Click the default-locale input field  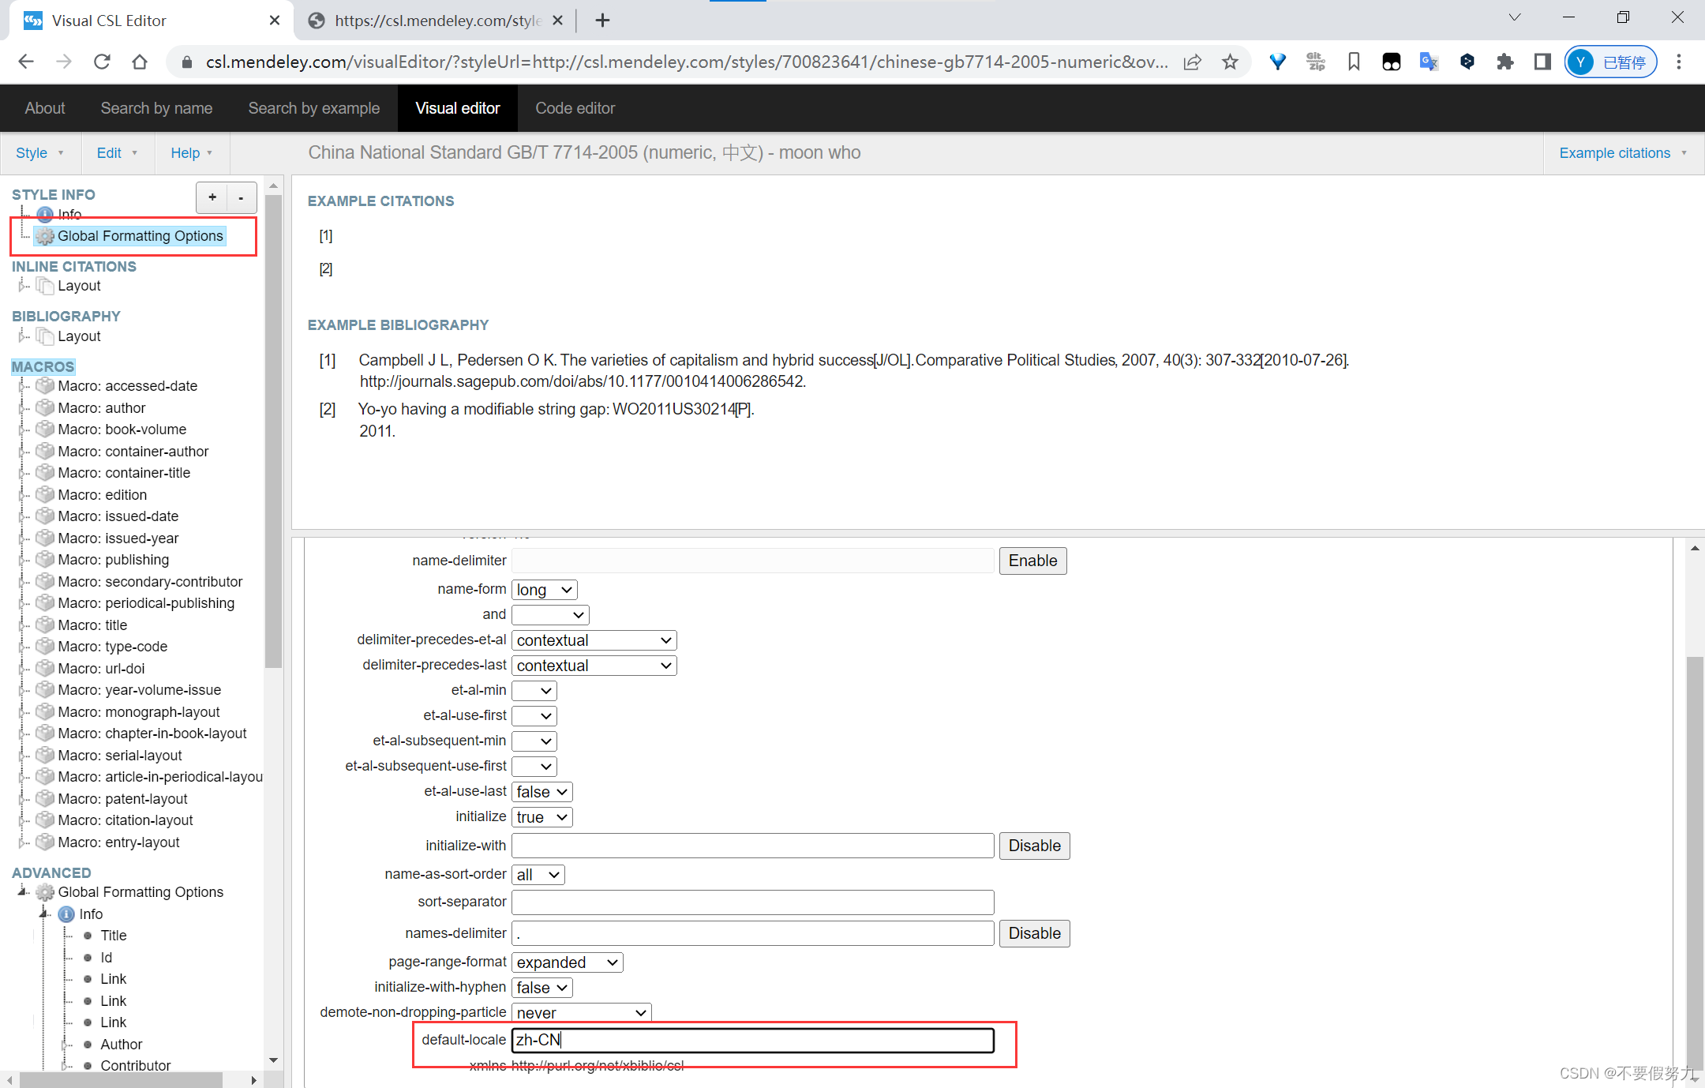pyautogui.click(x=752, y=1040)
